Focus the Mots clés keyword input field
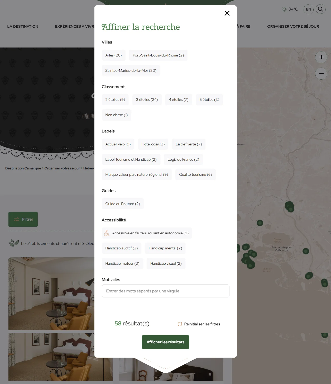The width and height of the screenshot is (331, 384). 166,291
